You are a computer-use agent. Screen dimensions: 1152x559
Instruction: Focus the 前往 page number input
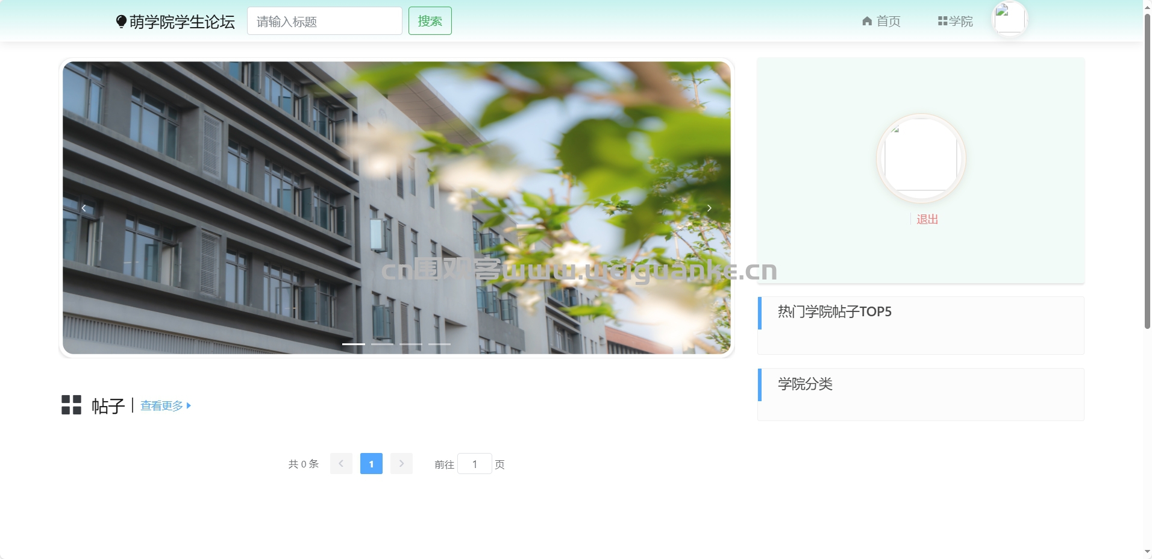(x=475, y=464)
